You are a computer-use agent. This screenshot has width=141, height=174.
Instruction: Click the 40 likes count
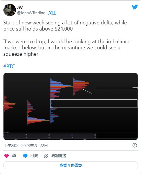[x=14, y=156]
